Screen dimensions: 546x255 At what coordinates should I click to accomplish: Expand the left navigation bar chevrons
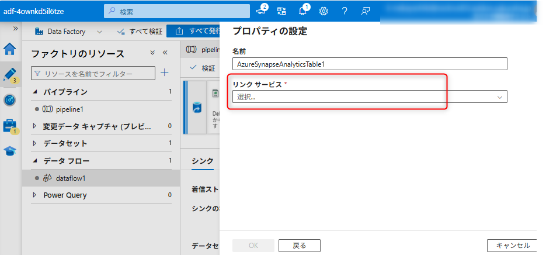[x=15, y=29]
